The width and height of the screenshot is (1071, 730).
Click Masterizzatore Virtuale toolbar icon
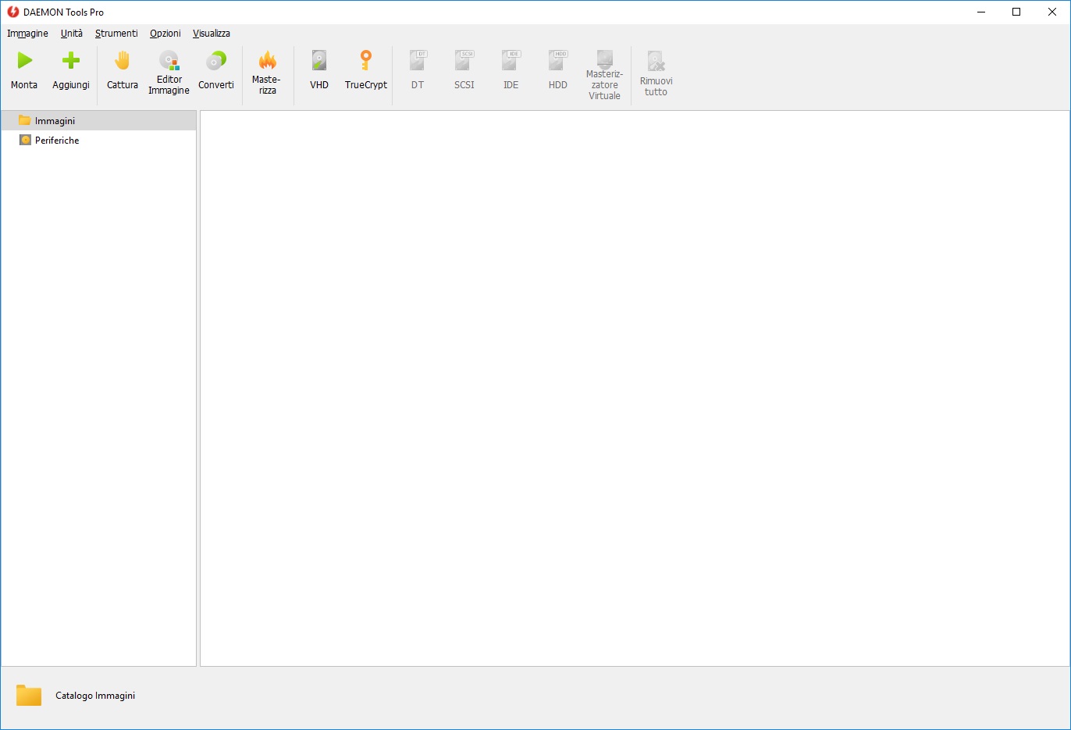click(x=605, y=59)
